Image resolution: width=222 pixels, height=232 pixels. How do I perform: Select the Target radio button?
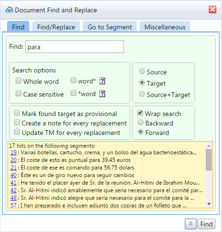pyautogui.click(x=142, y=82)
